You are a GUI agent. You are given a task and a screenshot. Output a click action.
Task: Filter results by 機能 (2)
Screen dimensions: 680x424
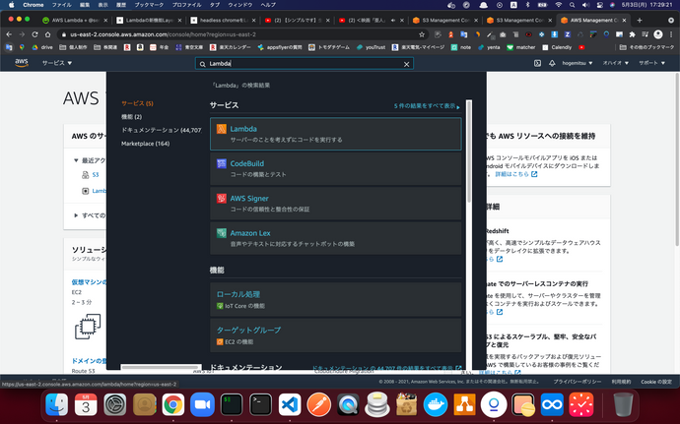131,117
